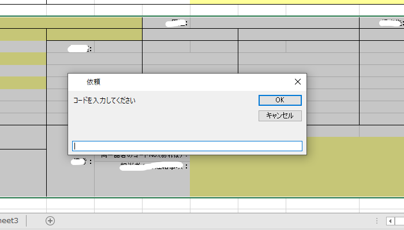The image size is (404, 230).
Task: Switch to the Sheet3 tab
Action: click(9, 221)
